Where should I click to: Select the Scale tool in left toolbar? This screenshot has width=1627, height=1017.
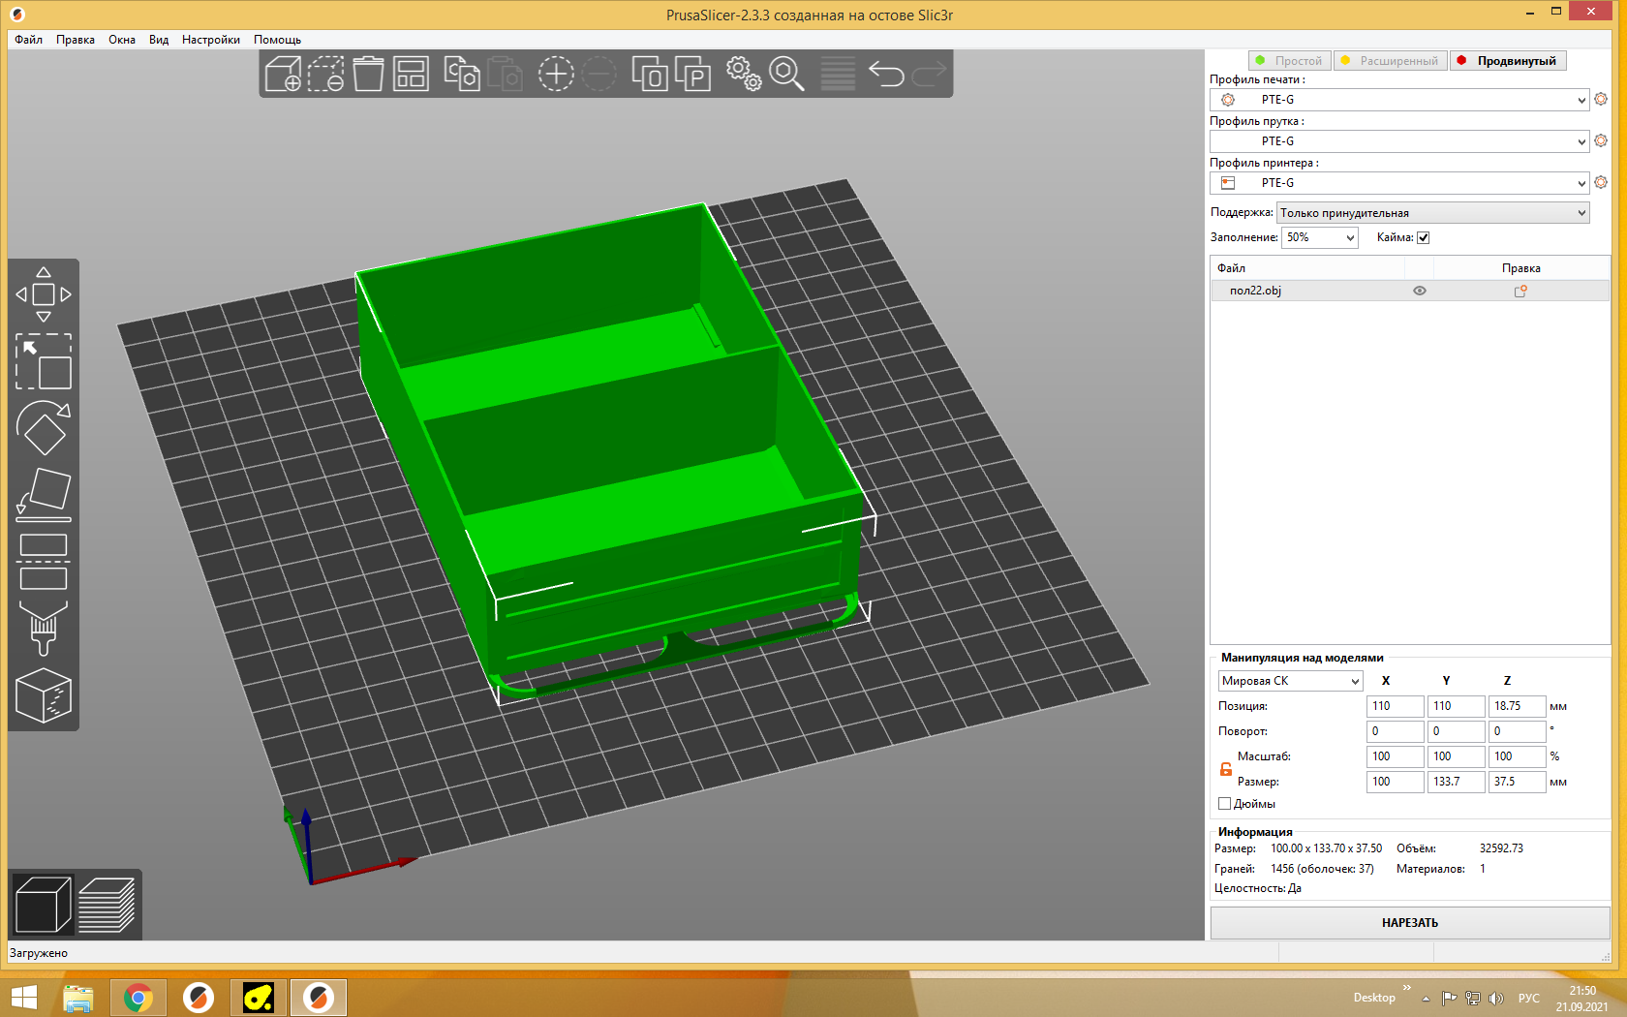click(44, 361)
